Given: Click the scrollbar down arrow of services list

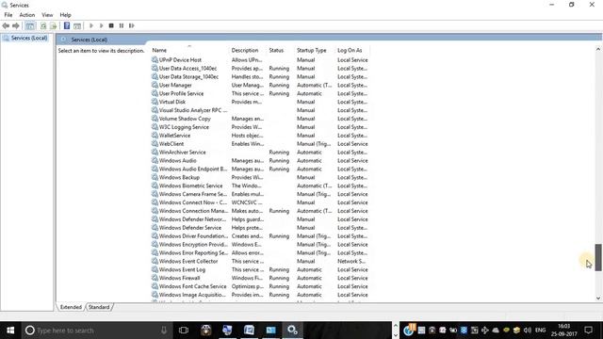Looking at the screenshot, I should point(598,298).
